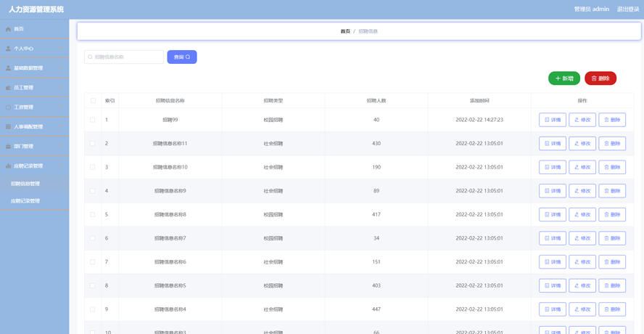Click row 删除 for 招聘信息名称11
Screen dimensions: 644x334
coord(612,144)
